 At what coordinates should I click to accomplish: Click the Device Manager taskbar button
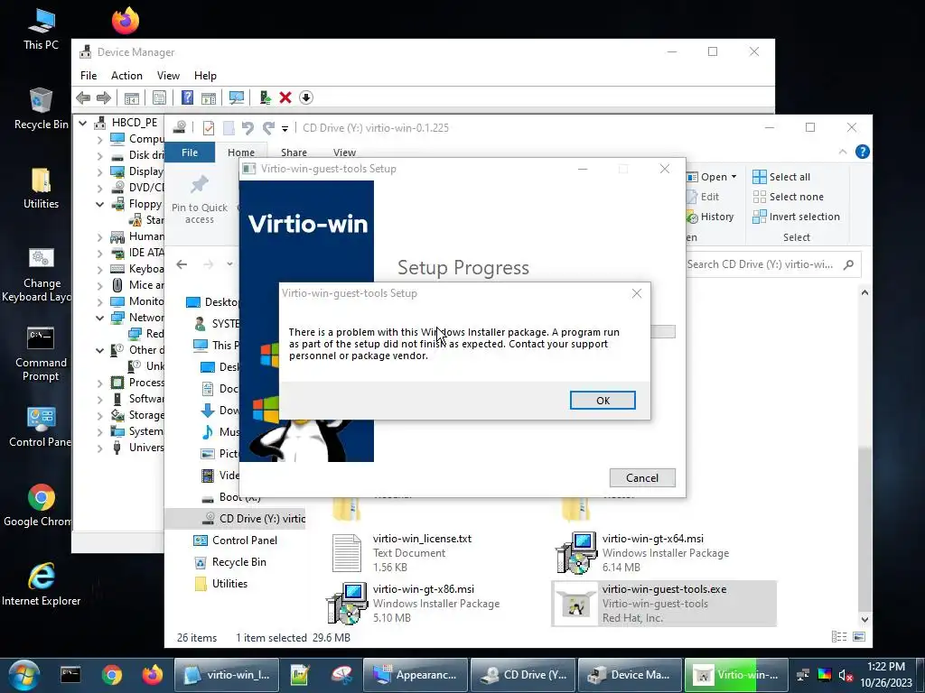point(630,675)
